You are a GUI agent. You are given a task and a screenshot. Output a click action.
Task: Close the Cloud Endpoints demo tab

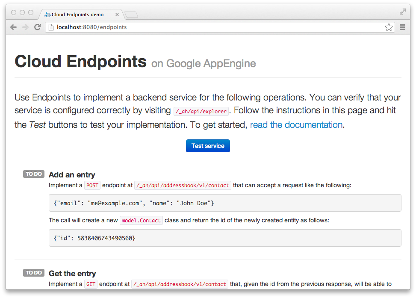(x=117, y=15)
